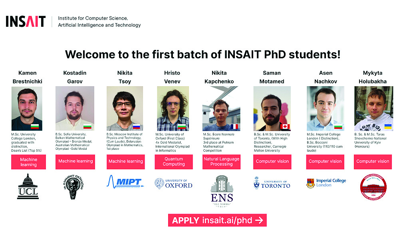Click the French flag on Nikita Kapchenko's photo
This screenshot has width=409, height=230.
(x=234, y=127)
